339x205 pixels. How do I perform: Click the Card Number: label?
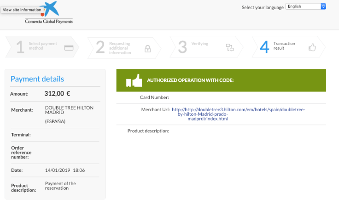click(154, 97)
